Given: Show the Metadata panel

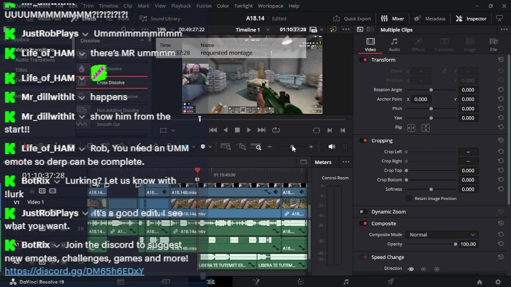Looking at the screenshot, I should pos(430,18).
